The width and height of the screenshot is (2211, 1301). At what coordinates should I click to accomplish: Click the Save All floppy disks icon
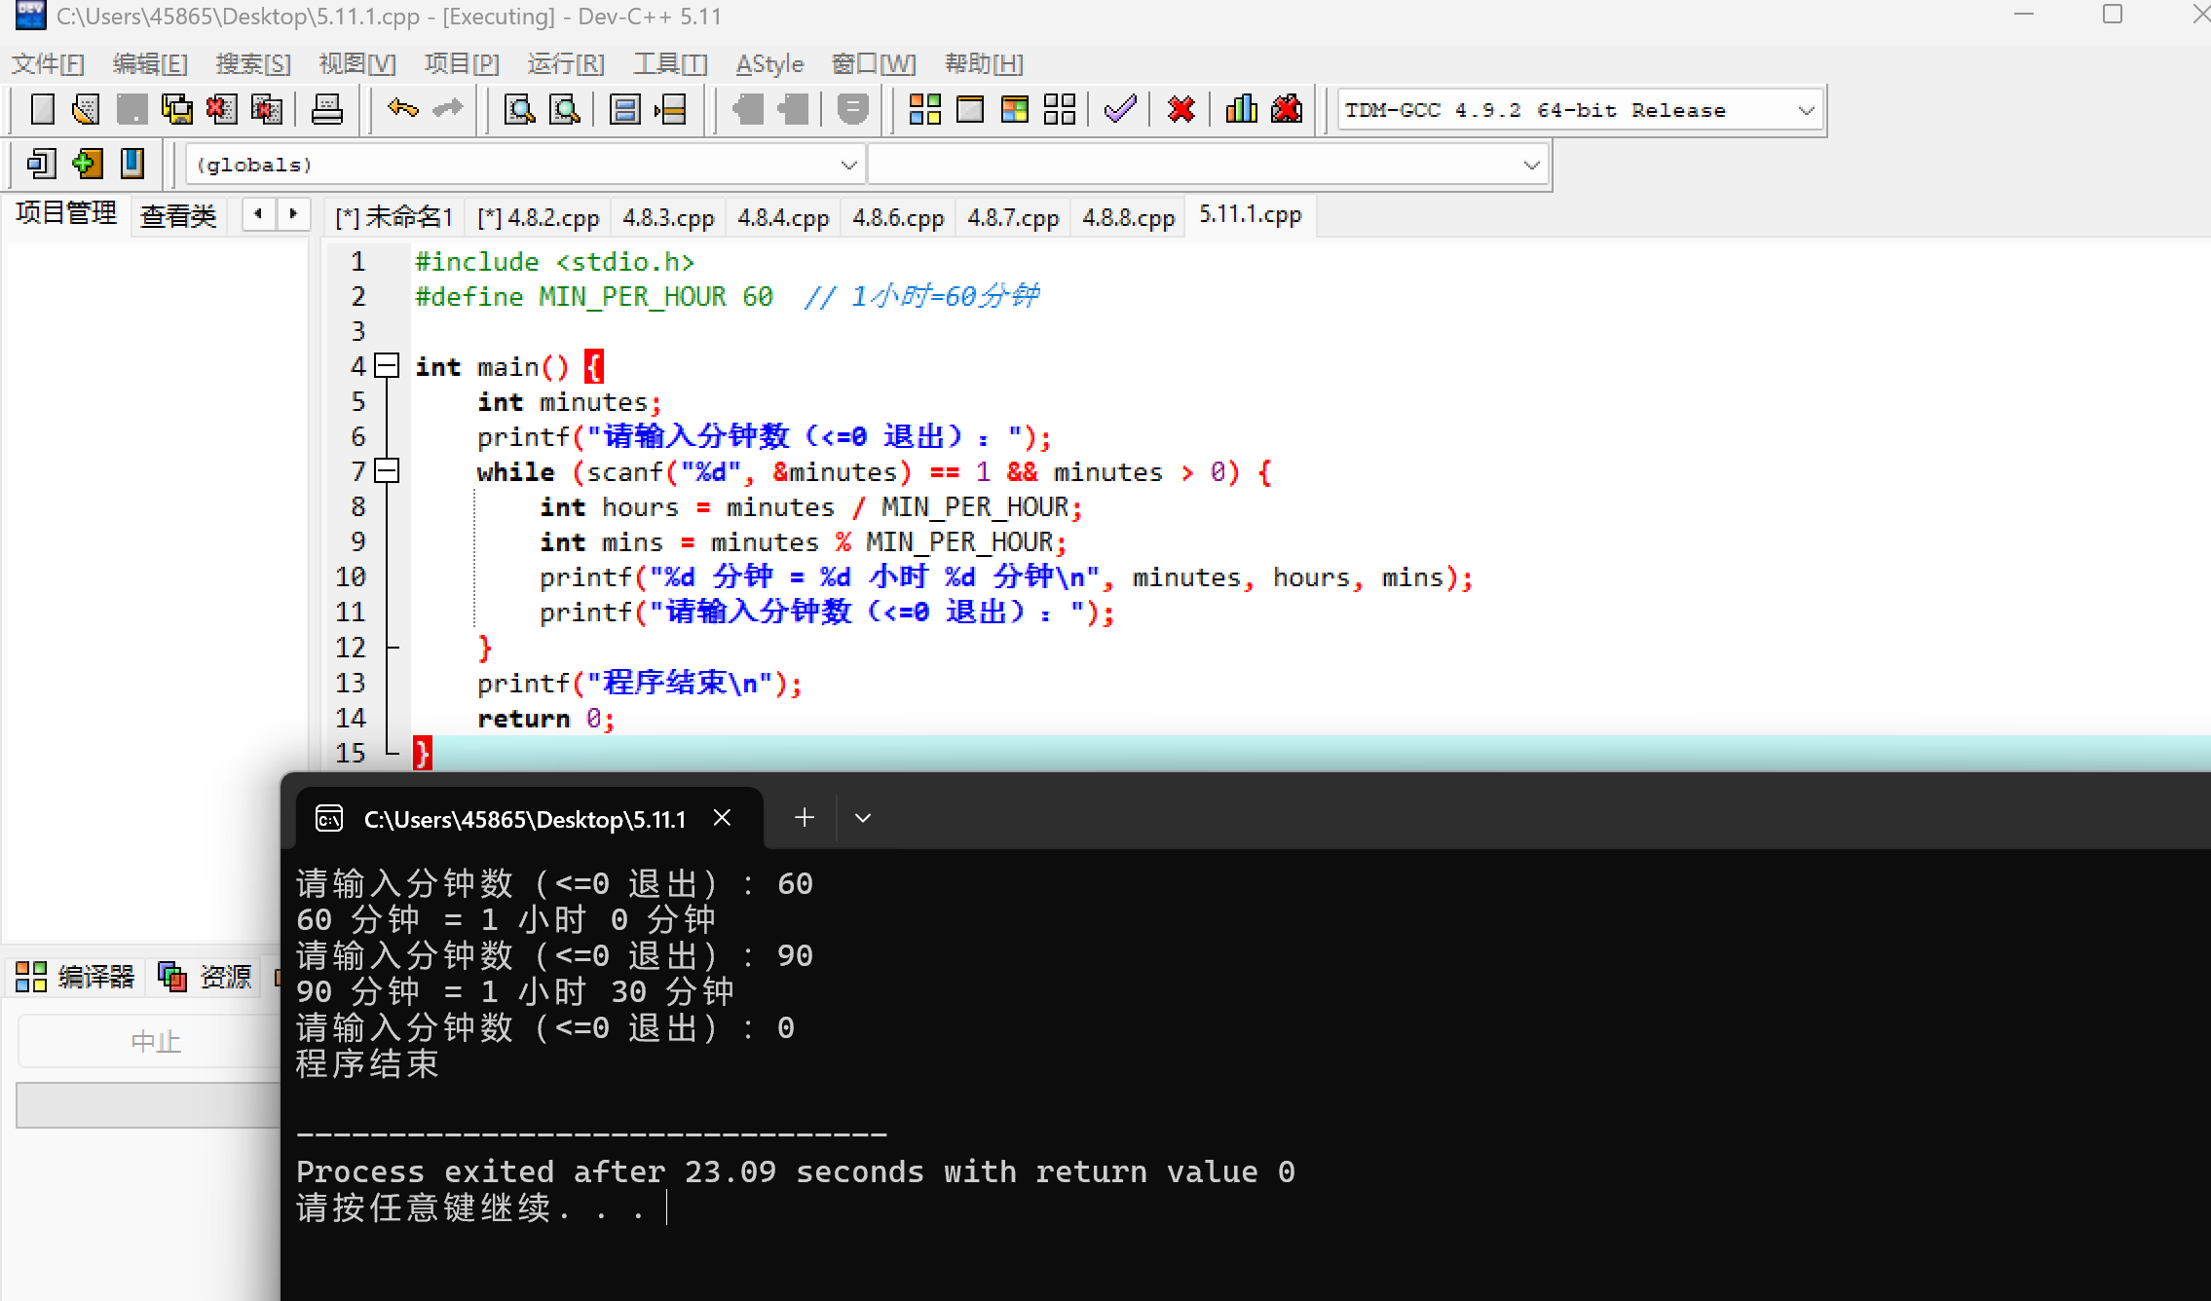(x=176, y=109)
